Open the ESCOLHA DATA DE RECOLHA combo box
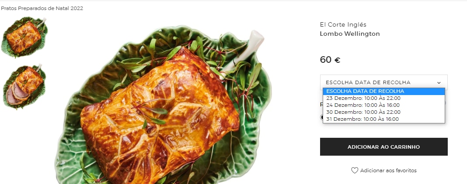Viewport: 467px width, 184px height. point(383,82)
